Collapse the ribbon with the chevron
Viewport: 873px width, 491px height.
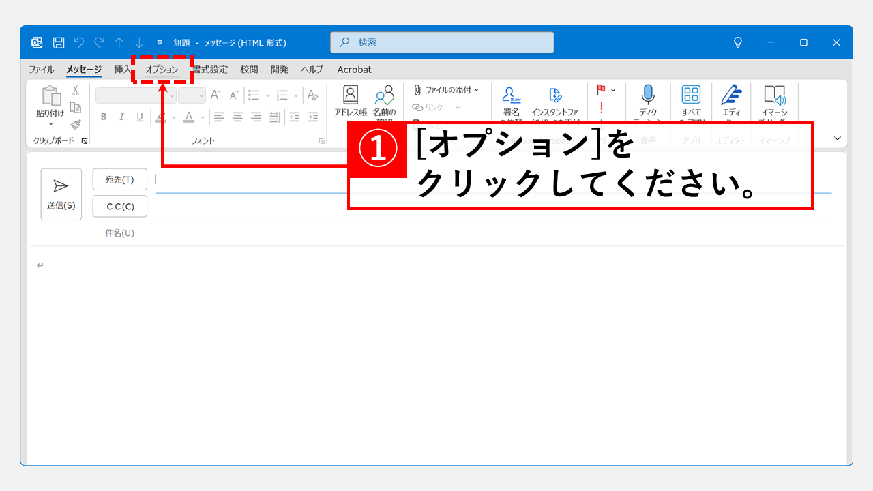(837, 137)
